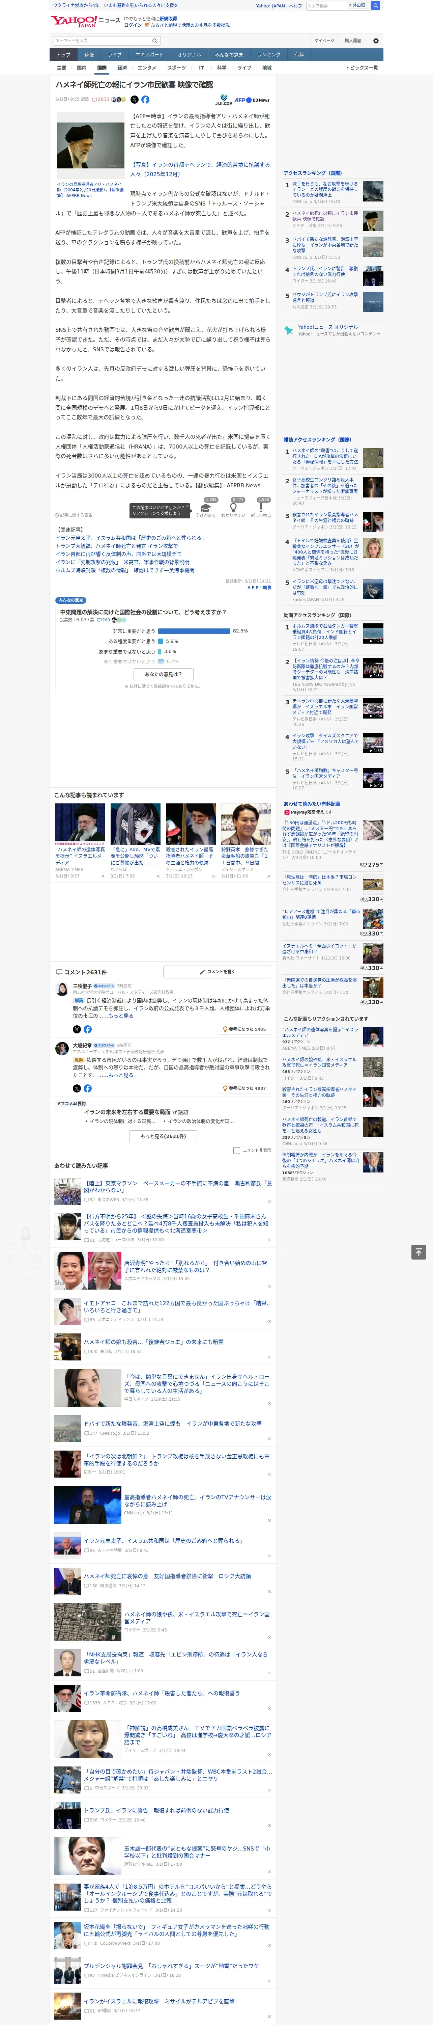The image size is (433, 2025).
Task: Open the Khamenei article main photo
Action: pyautogui.click(x=90, y=145)
